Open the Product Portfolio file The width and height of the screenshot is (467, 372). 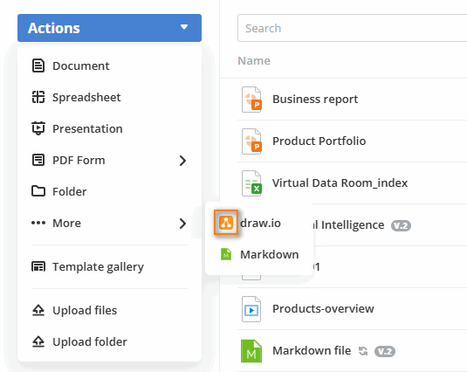(x=319, y=141)
